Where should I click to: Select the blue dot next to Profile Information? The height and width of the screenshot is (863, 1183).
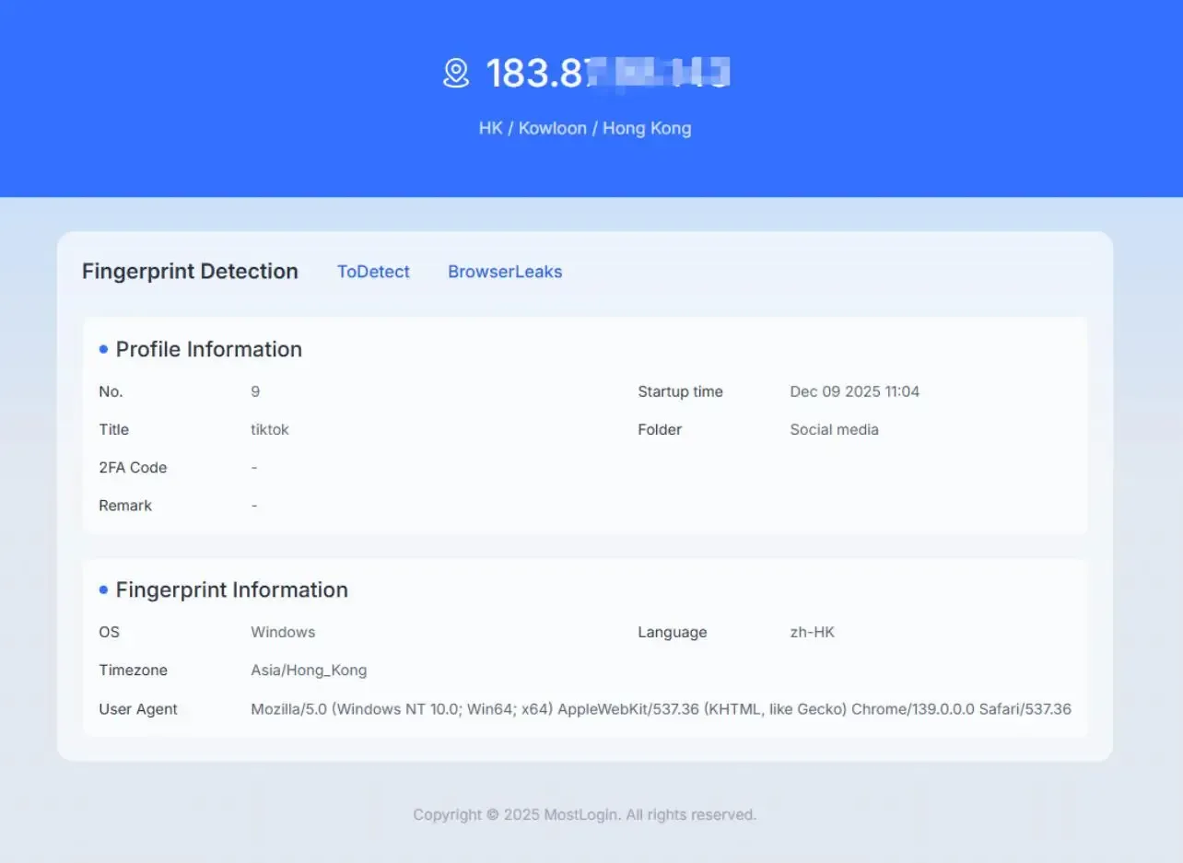101,348
